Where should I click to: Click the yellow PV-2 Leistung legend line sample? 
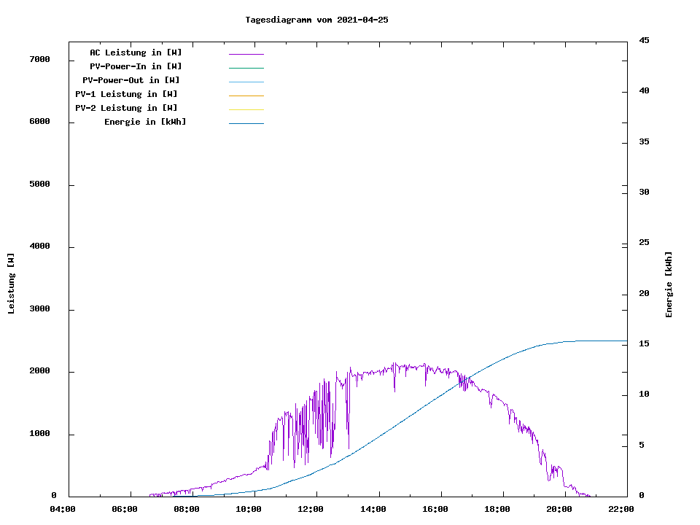point(246,109)
